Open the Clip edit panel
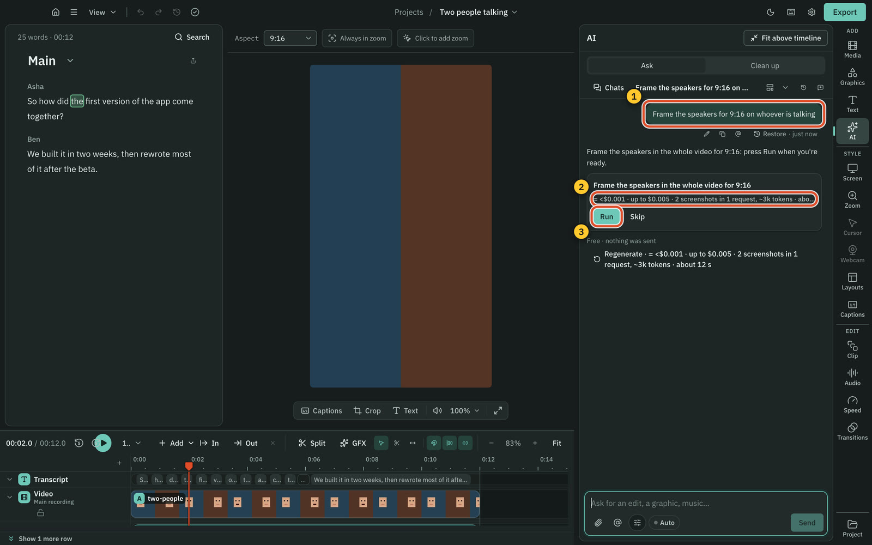872x545 pixels. click(x=852, y=349)
